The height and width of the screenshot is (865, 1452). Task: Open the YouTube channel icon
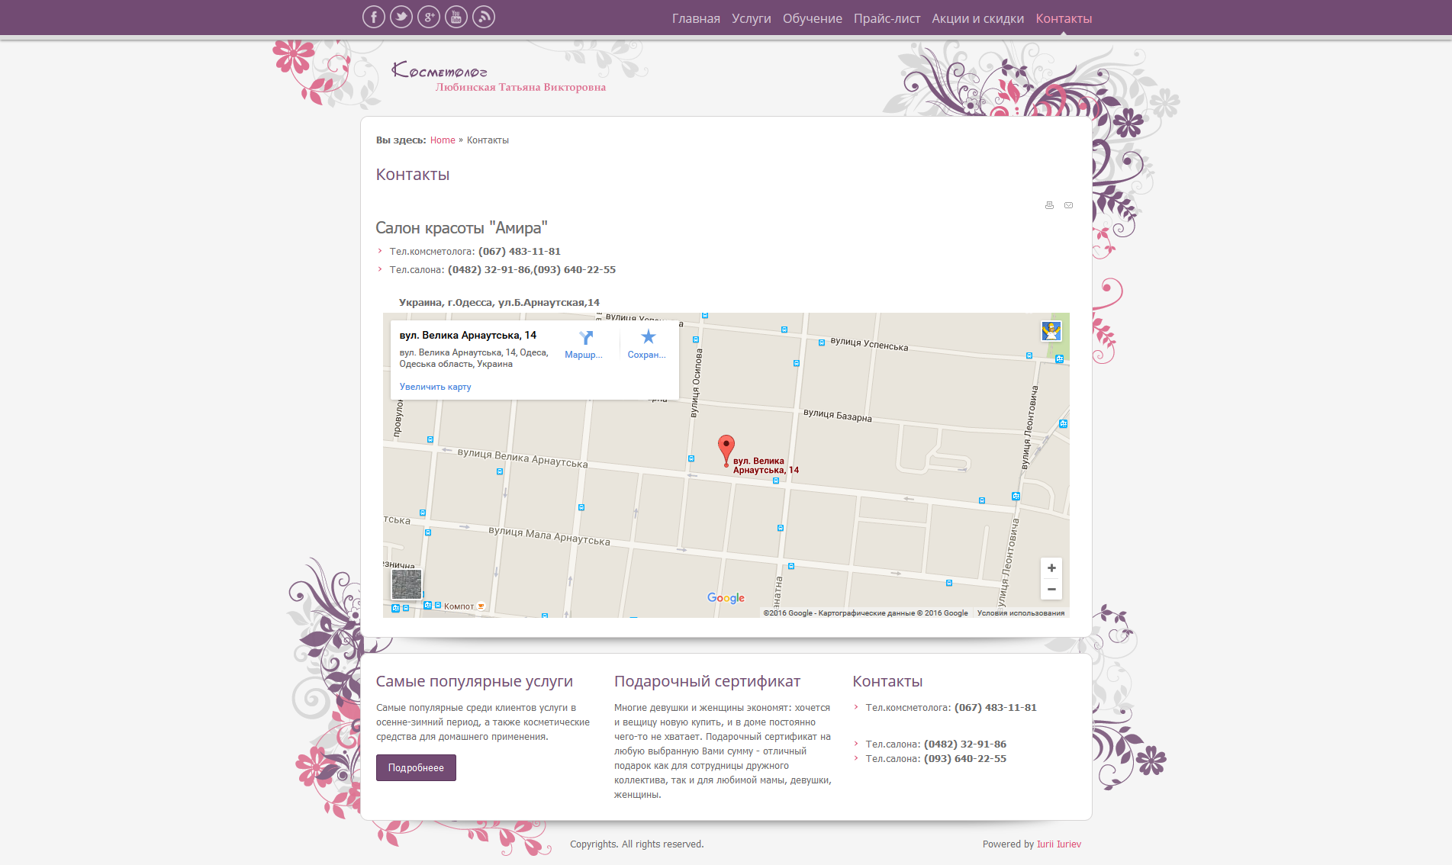point(456,17)
